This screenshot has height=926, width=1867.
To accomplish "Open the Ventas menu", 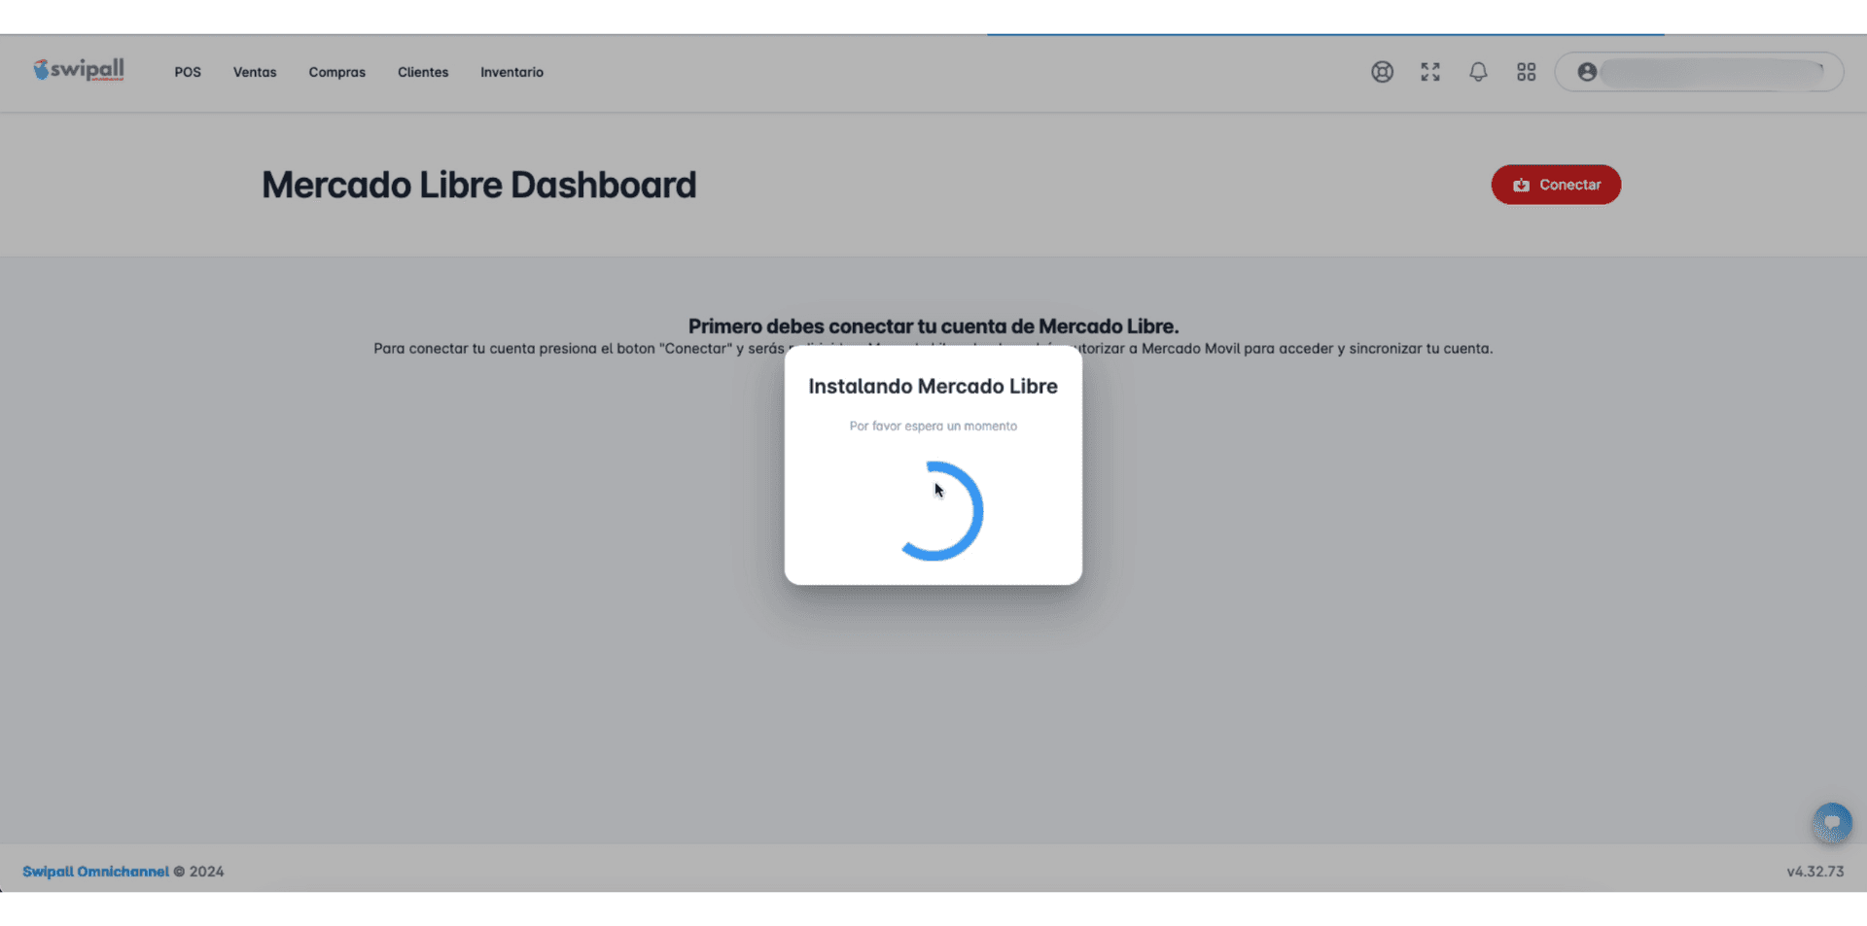I will pyautogui.click(x=255, y=72).
